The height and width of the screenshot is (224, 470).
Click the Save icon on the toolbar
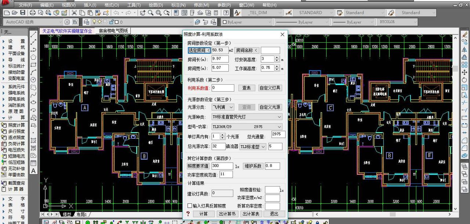[22, 13]
